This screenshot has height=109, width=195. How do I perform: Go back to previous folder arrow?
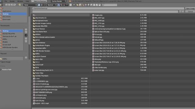point(6,5)
